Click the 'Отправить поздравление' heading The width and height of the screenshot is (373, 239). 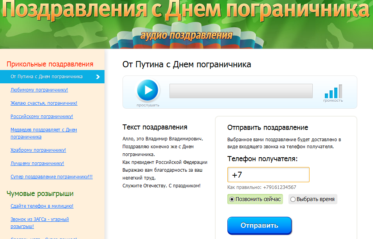(x=268, y=128)
